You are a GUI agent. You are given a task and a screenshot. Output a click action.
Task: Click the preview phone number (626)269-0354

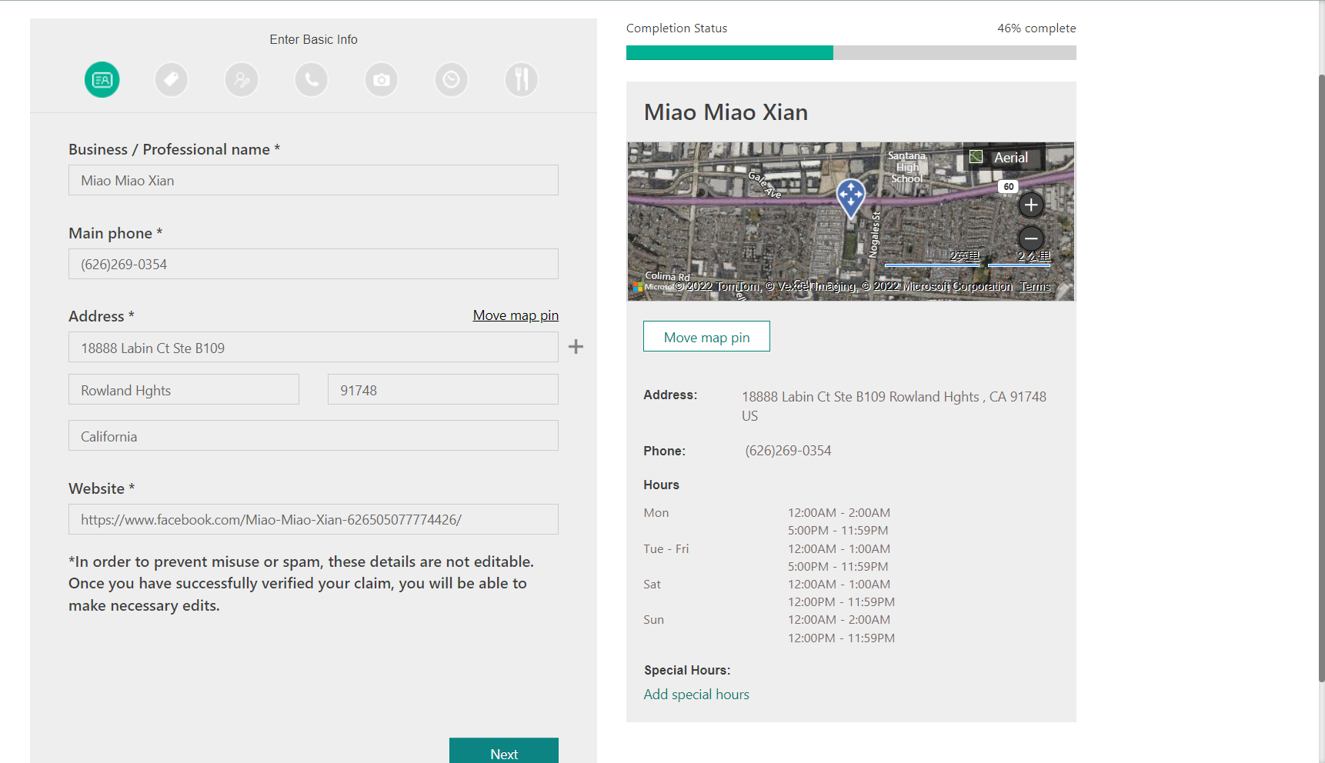pyautogui.click(x=788, y=451)
